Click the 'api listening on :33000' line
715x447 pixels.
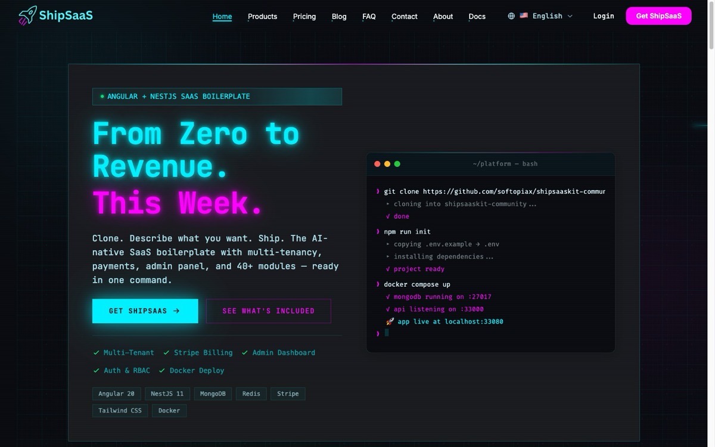435,309
